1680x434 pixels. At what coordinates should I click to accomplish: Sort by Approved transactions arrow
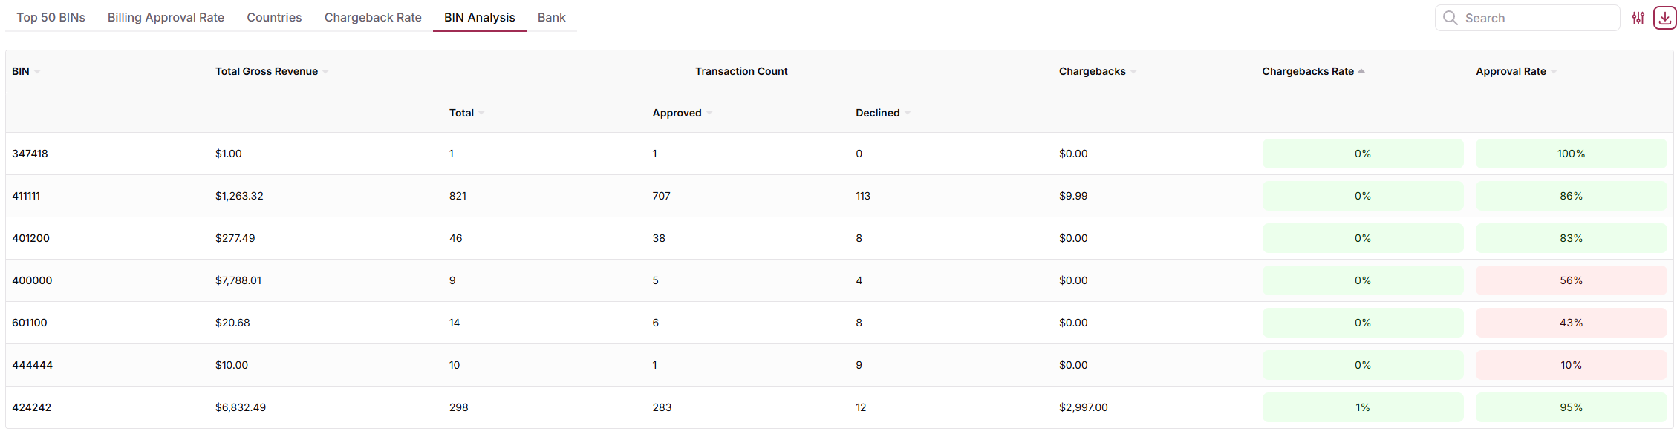click(x=709, y=114)
